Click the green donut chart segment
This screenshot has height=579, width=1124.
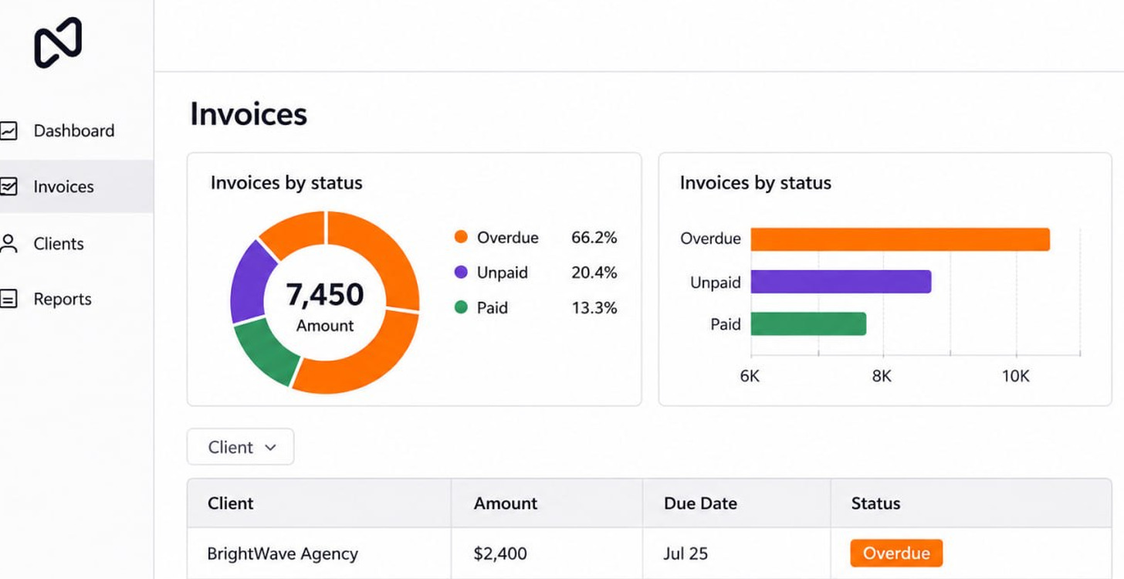[266, 350]
